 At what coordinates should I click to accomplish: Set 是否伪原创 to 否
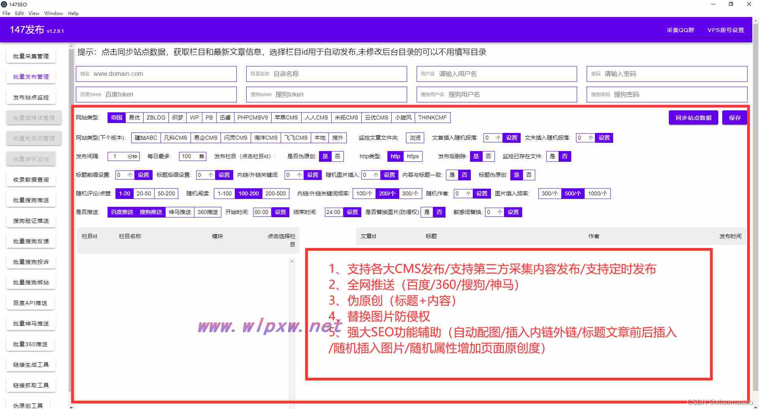tap(337, 156)
